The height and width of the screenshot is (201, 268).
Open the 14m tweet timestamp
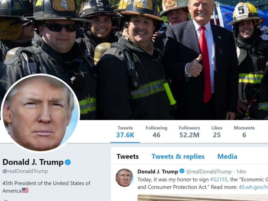coord(241,172)
